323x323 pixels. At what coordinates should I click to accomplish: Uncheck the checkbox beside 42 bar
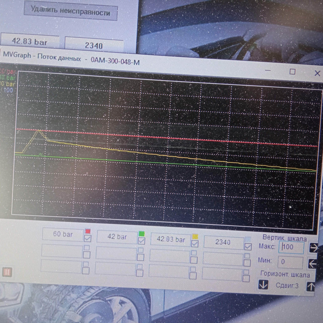[x=141, y=241]
